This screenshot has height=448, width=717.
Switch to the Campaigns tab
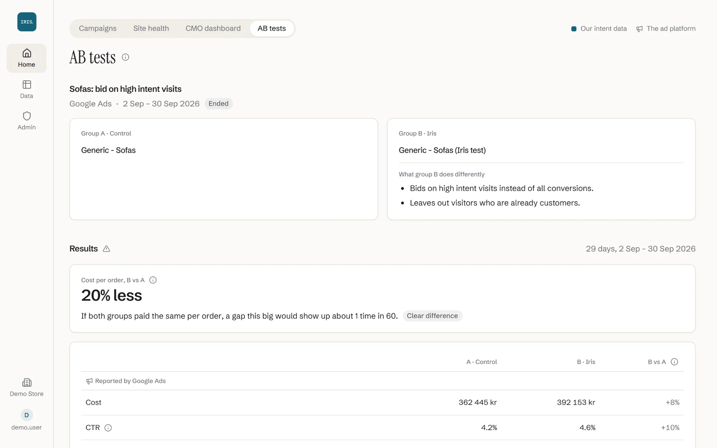pos(97,28)
